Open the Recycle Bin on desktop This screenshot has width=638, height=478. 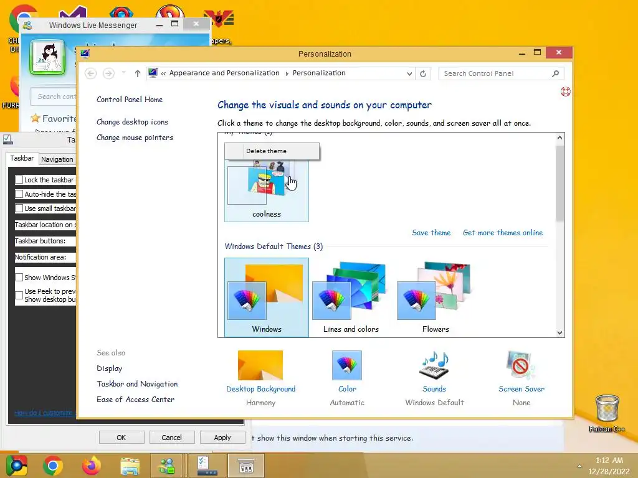click(607, 408)
